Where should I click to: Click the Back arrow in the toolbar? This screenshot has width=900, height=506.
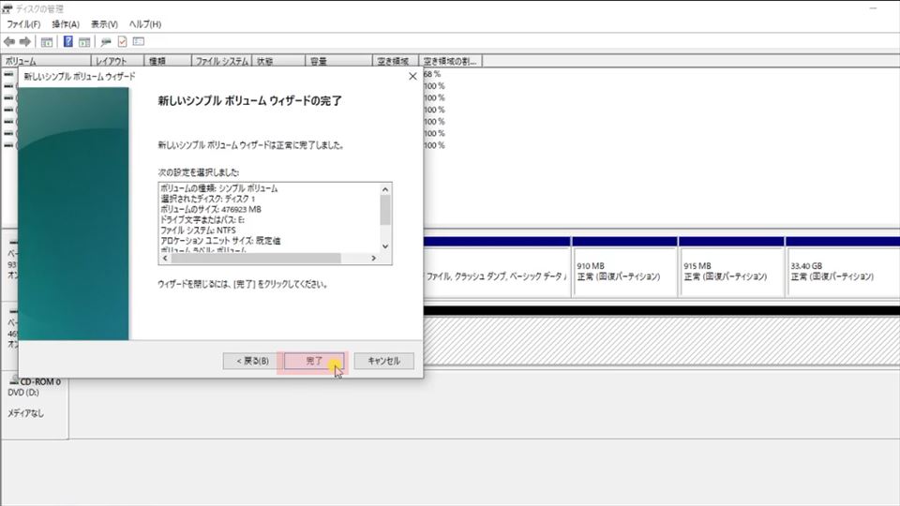[x=9, y=42]
